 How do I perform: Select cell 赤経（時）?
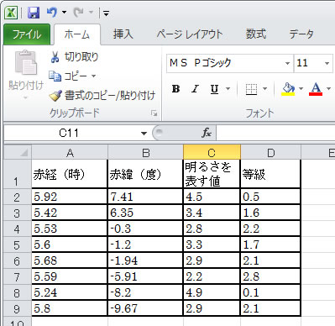70,174
